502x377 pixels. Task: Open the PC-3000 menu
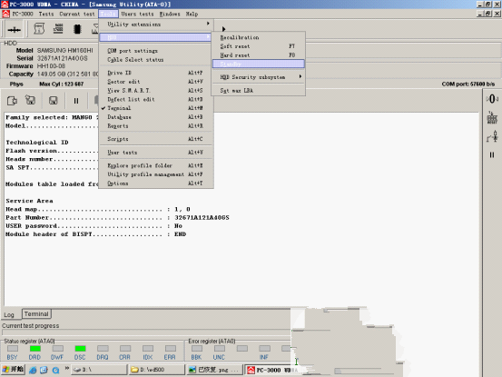pyautogui.click(x=23, y=14)
